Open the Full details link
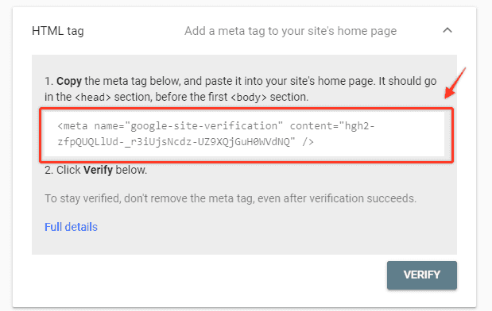The image size is (492, 311). pos(71,227)
